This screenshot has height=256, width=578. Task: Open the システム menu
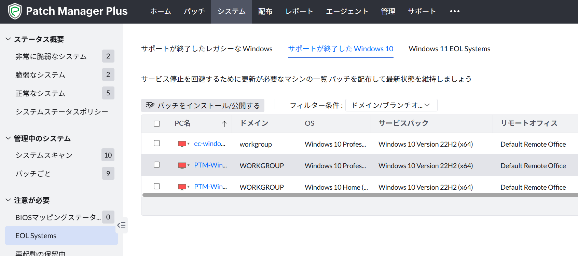click(232, 12)
